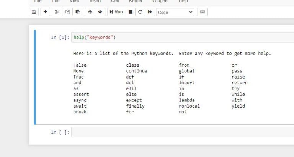Save notebook with the floppy disk icon

(34, 12)
